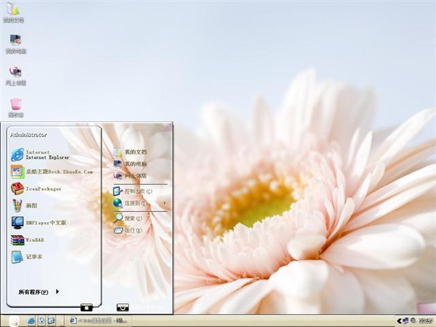This screenshot has width=436, height=327.
Task: Expand the 连接到(T) submenu
Action: point(140,203)
